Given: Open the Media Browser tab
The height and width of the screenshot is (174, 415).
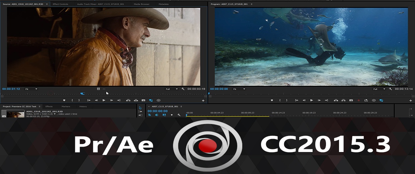Looking at the screenshot, I should [x=142, y=4].
